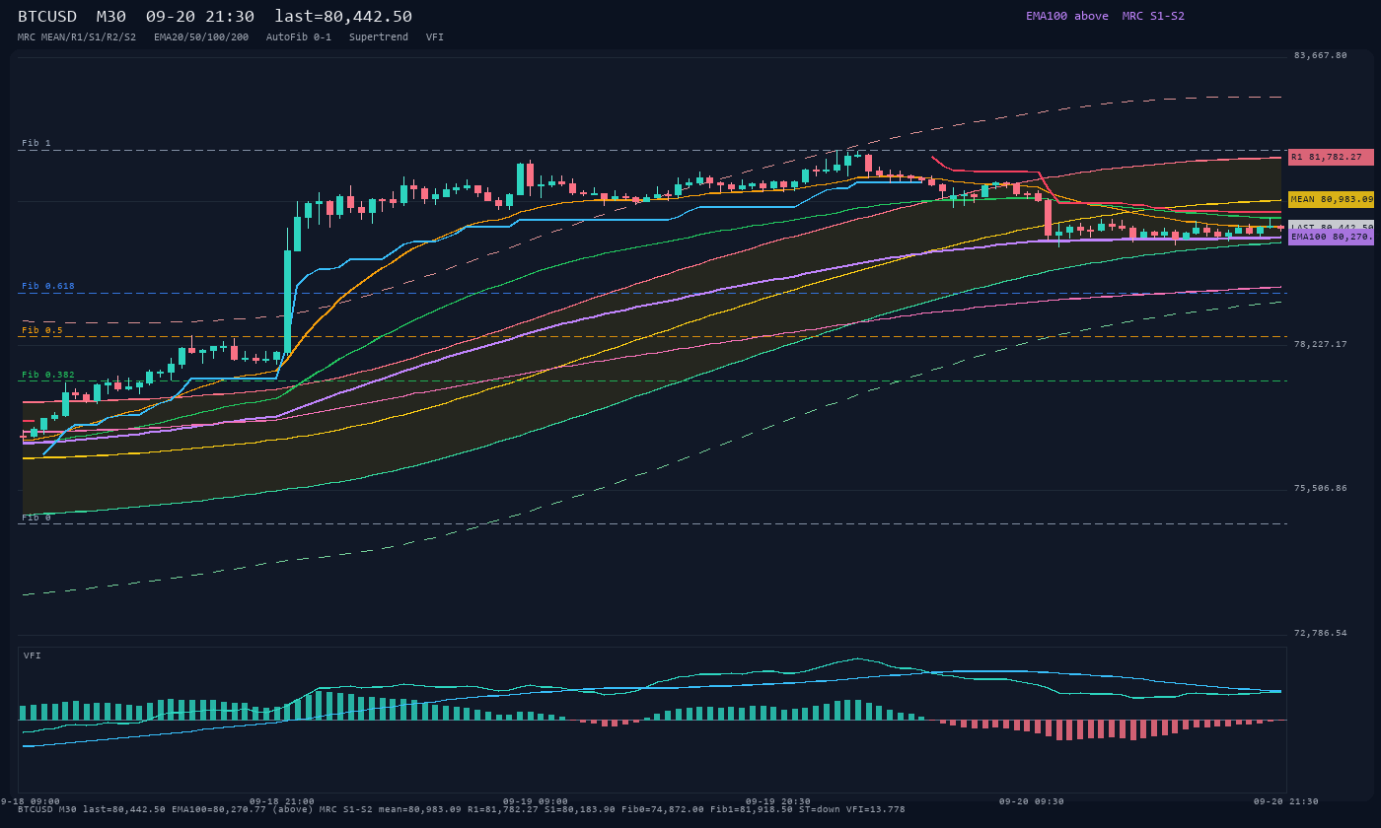Click the 83,667.80 price axis value

click(1320, 55)
